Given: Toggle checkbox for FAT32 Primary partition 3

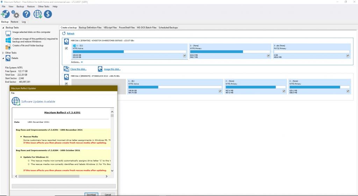Looking at the screenshot, I should (348, 55).
